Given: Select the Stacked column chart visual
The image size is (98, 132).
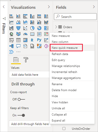Looking at the screenshot, I should click(x=18, y=16).
